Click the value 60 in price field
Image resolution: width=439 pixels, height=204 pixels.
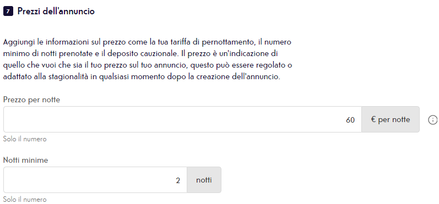pos(350,120)
